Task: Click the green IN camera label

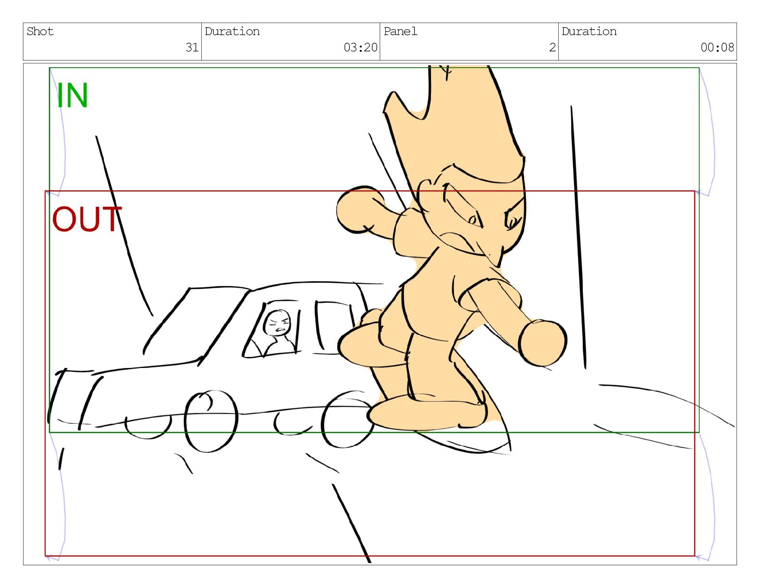Action: pos(72,95)
